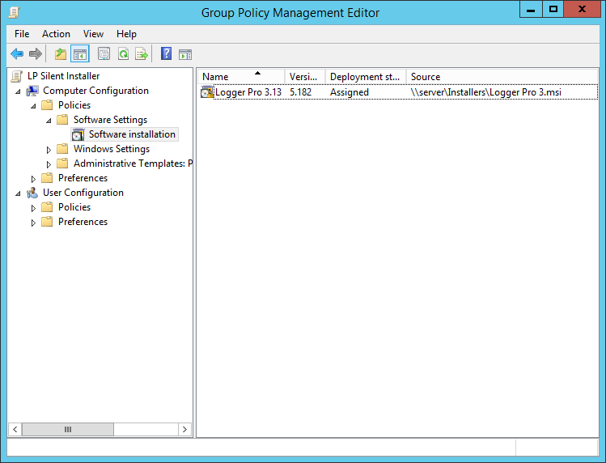Click the Software Settings folder icon

(x=62, y=120)
